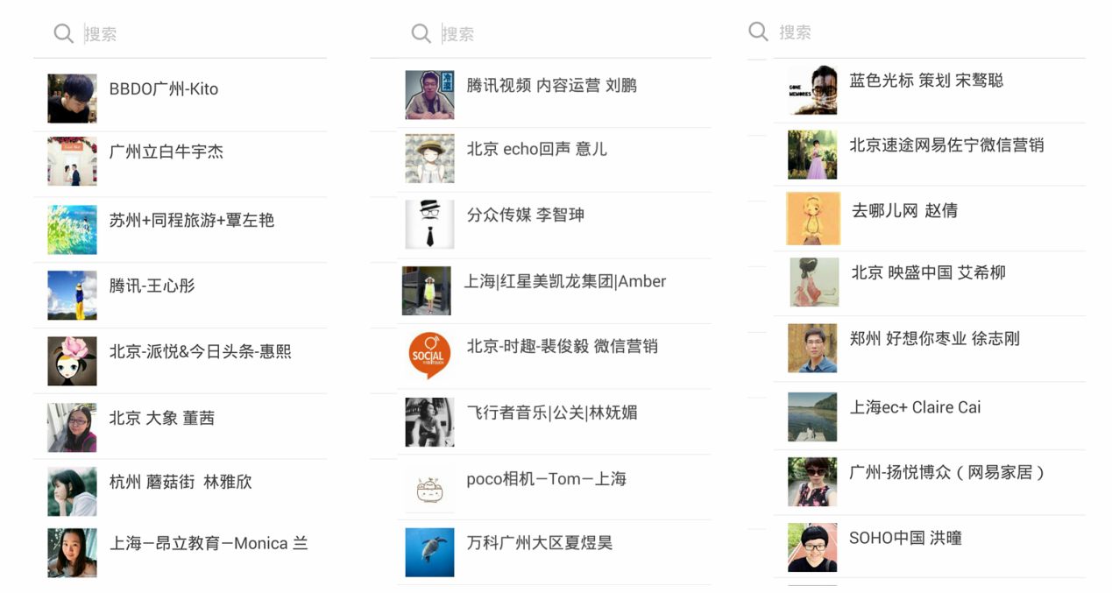Click the cartoon avatar next to poco相机—Tom—上海
This screenshot has width=1112, height=593.
click(x=429, y=488)
